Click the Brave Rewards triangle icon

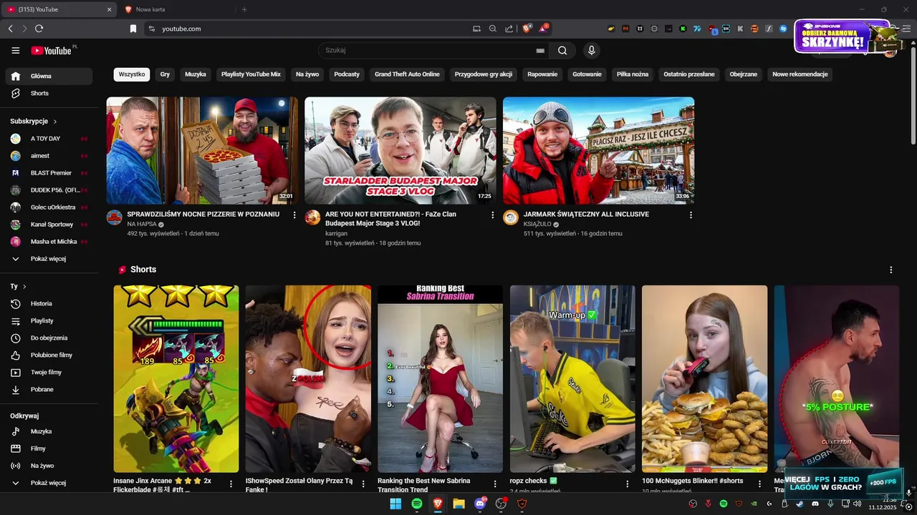543,29
